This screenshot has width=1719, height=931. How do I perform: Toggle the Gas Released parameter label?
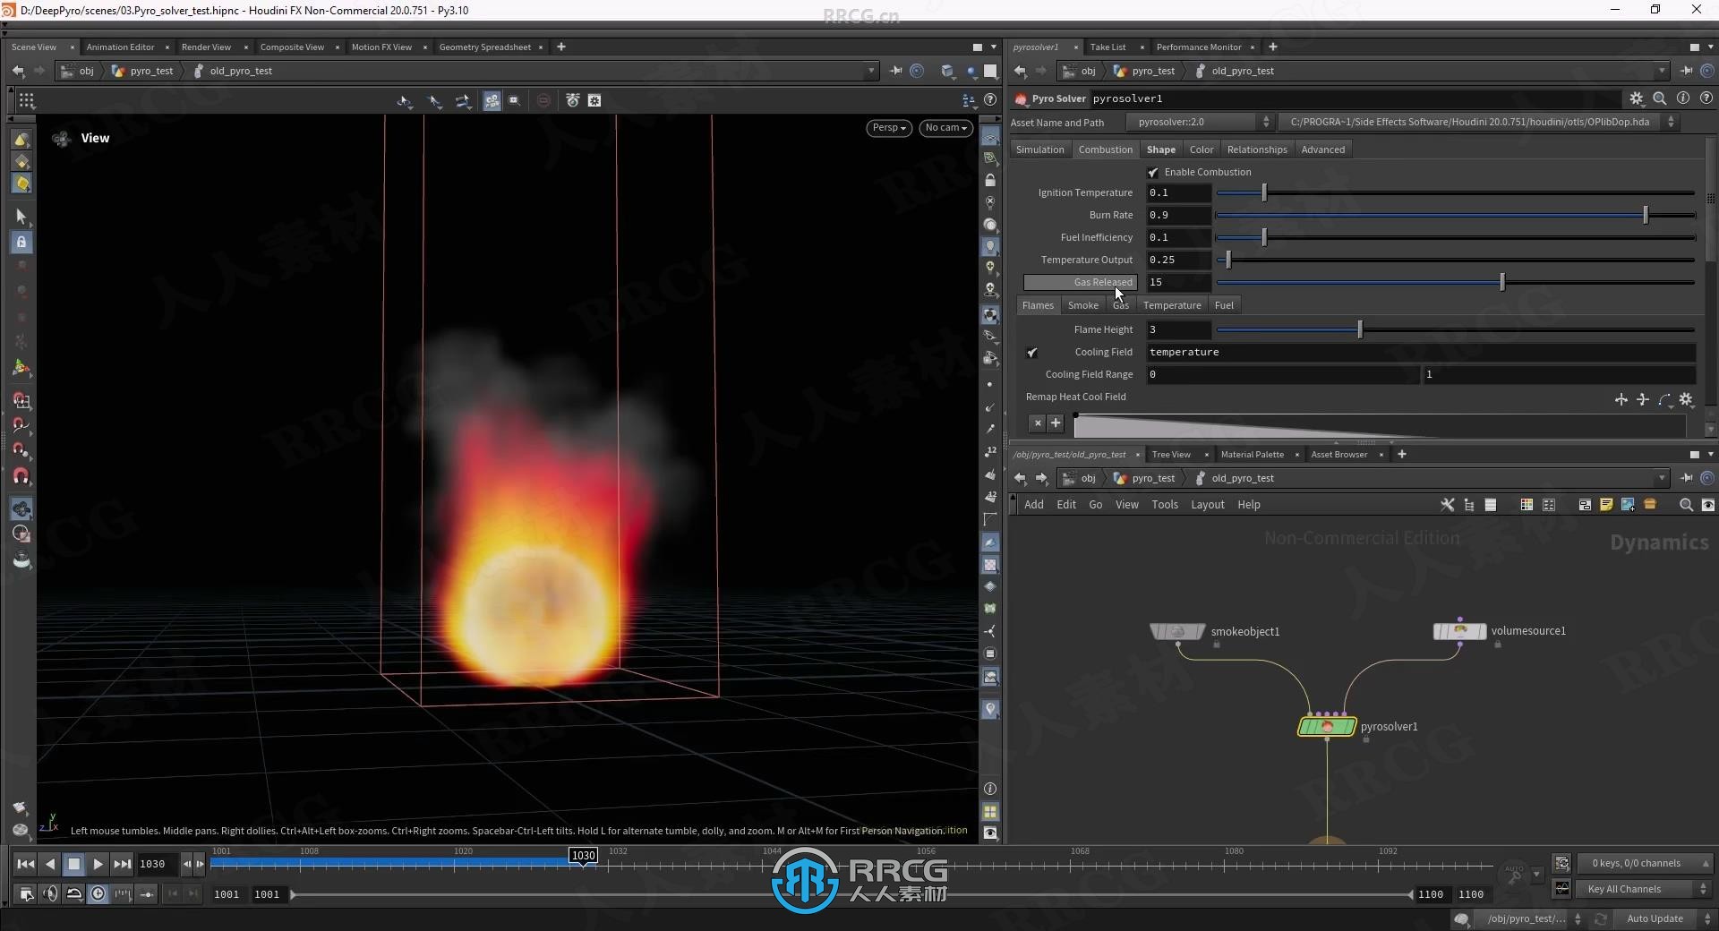pos(1081,282)
